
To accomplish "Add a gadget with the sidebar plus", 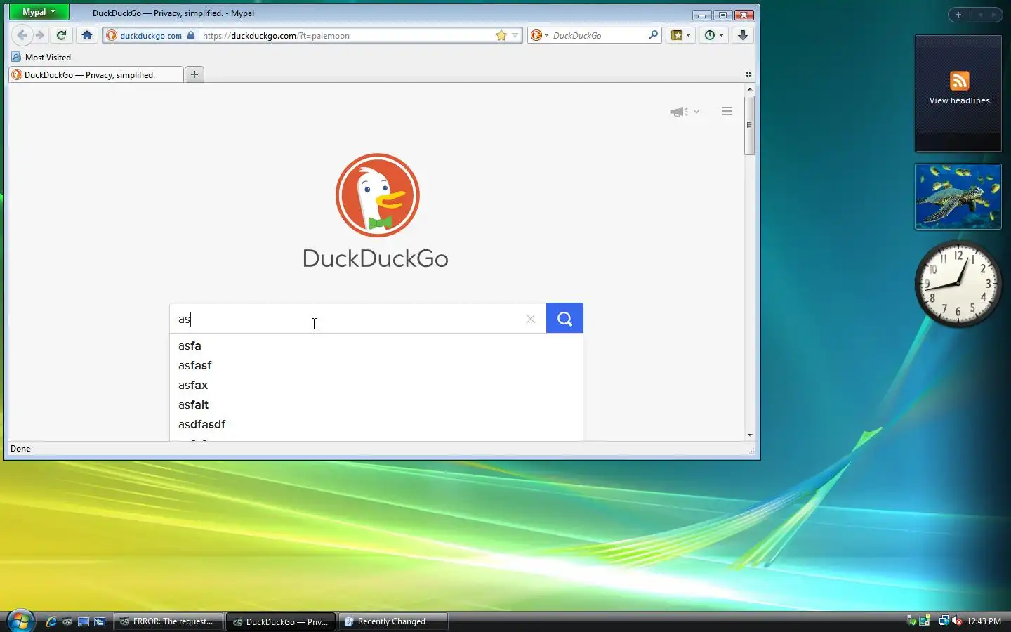I will click(958, 14).
